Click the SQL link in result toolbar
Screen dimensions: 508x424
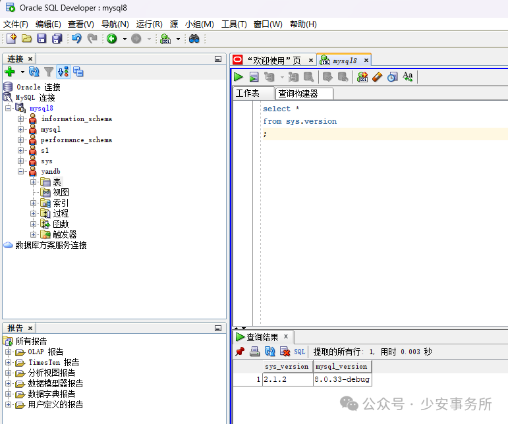(x=299, y=352)
